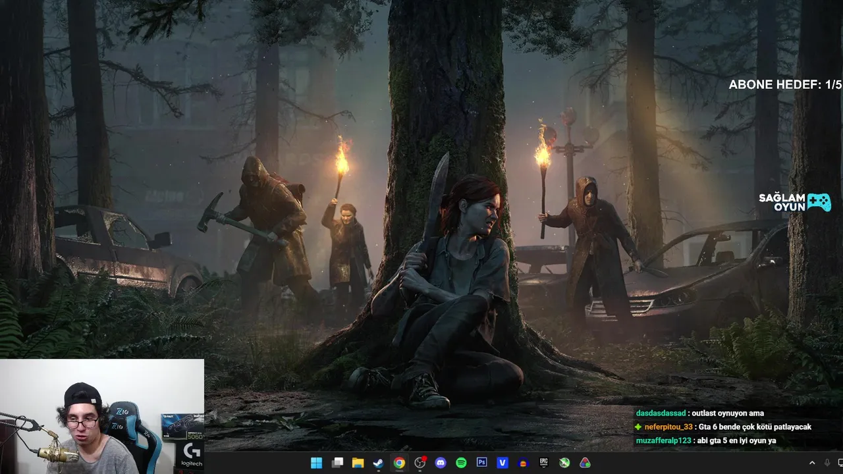Click the Sağlam Oyun logo overlay
The height and width of the screenshot is (474, 843).
pos(795,202)
